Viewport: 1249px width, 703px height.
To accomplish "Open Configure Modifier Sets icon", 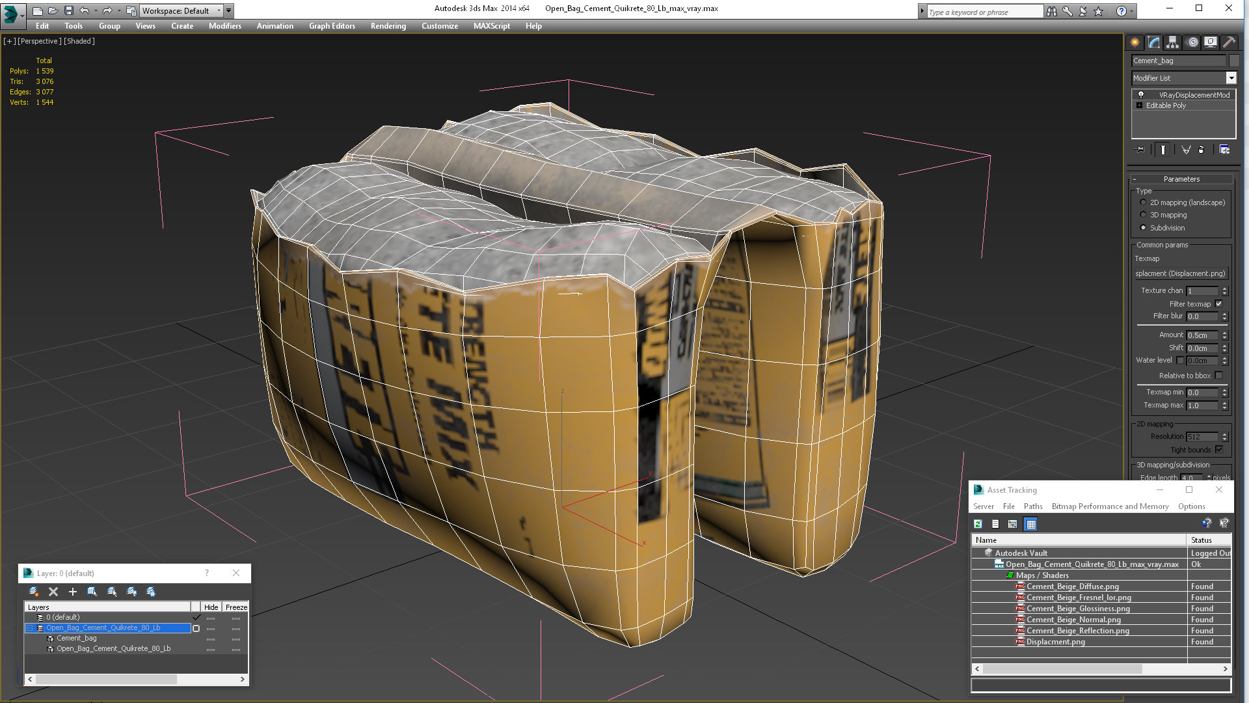I will click(x=1224, y=150).
